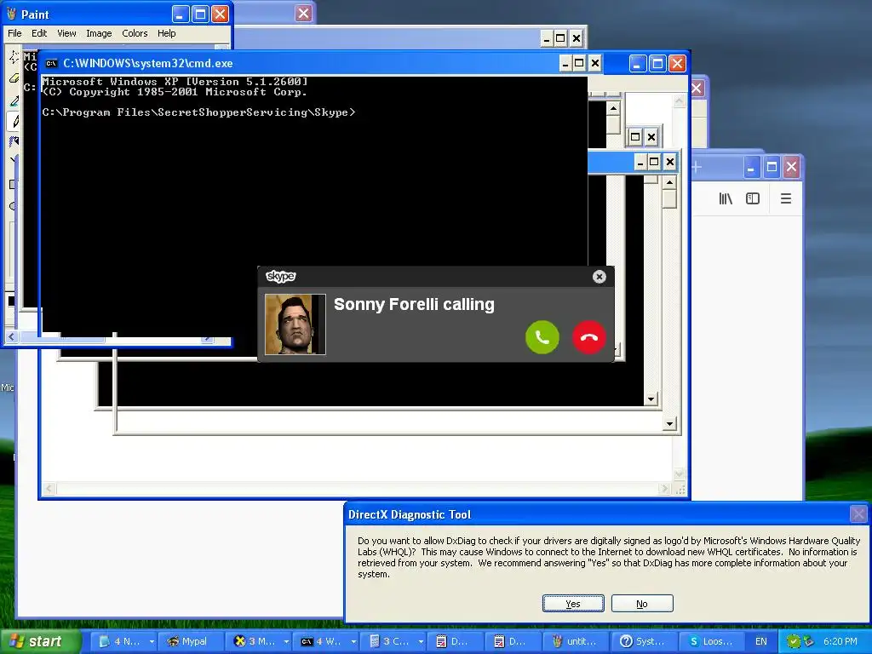The width and height of the screenshot is (872, 654).
Task: Expand the '3 M...' taskbar group dropdown
Action: (286, 641)
